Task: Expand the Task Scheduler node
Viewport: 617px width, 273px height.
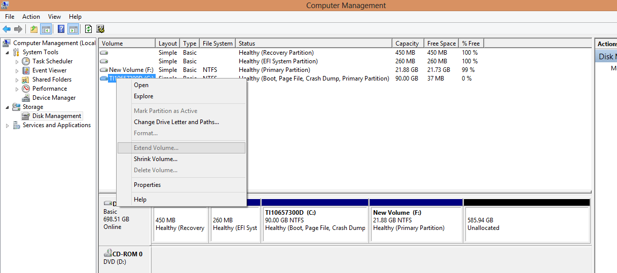Action: [17, 61]
